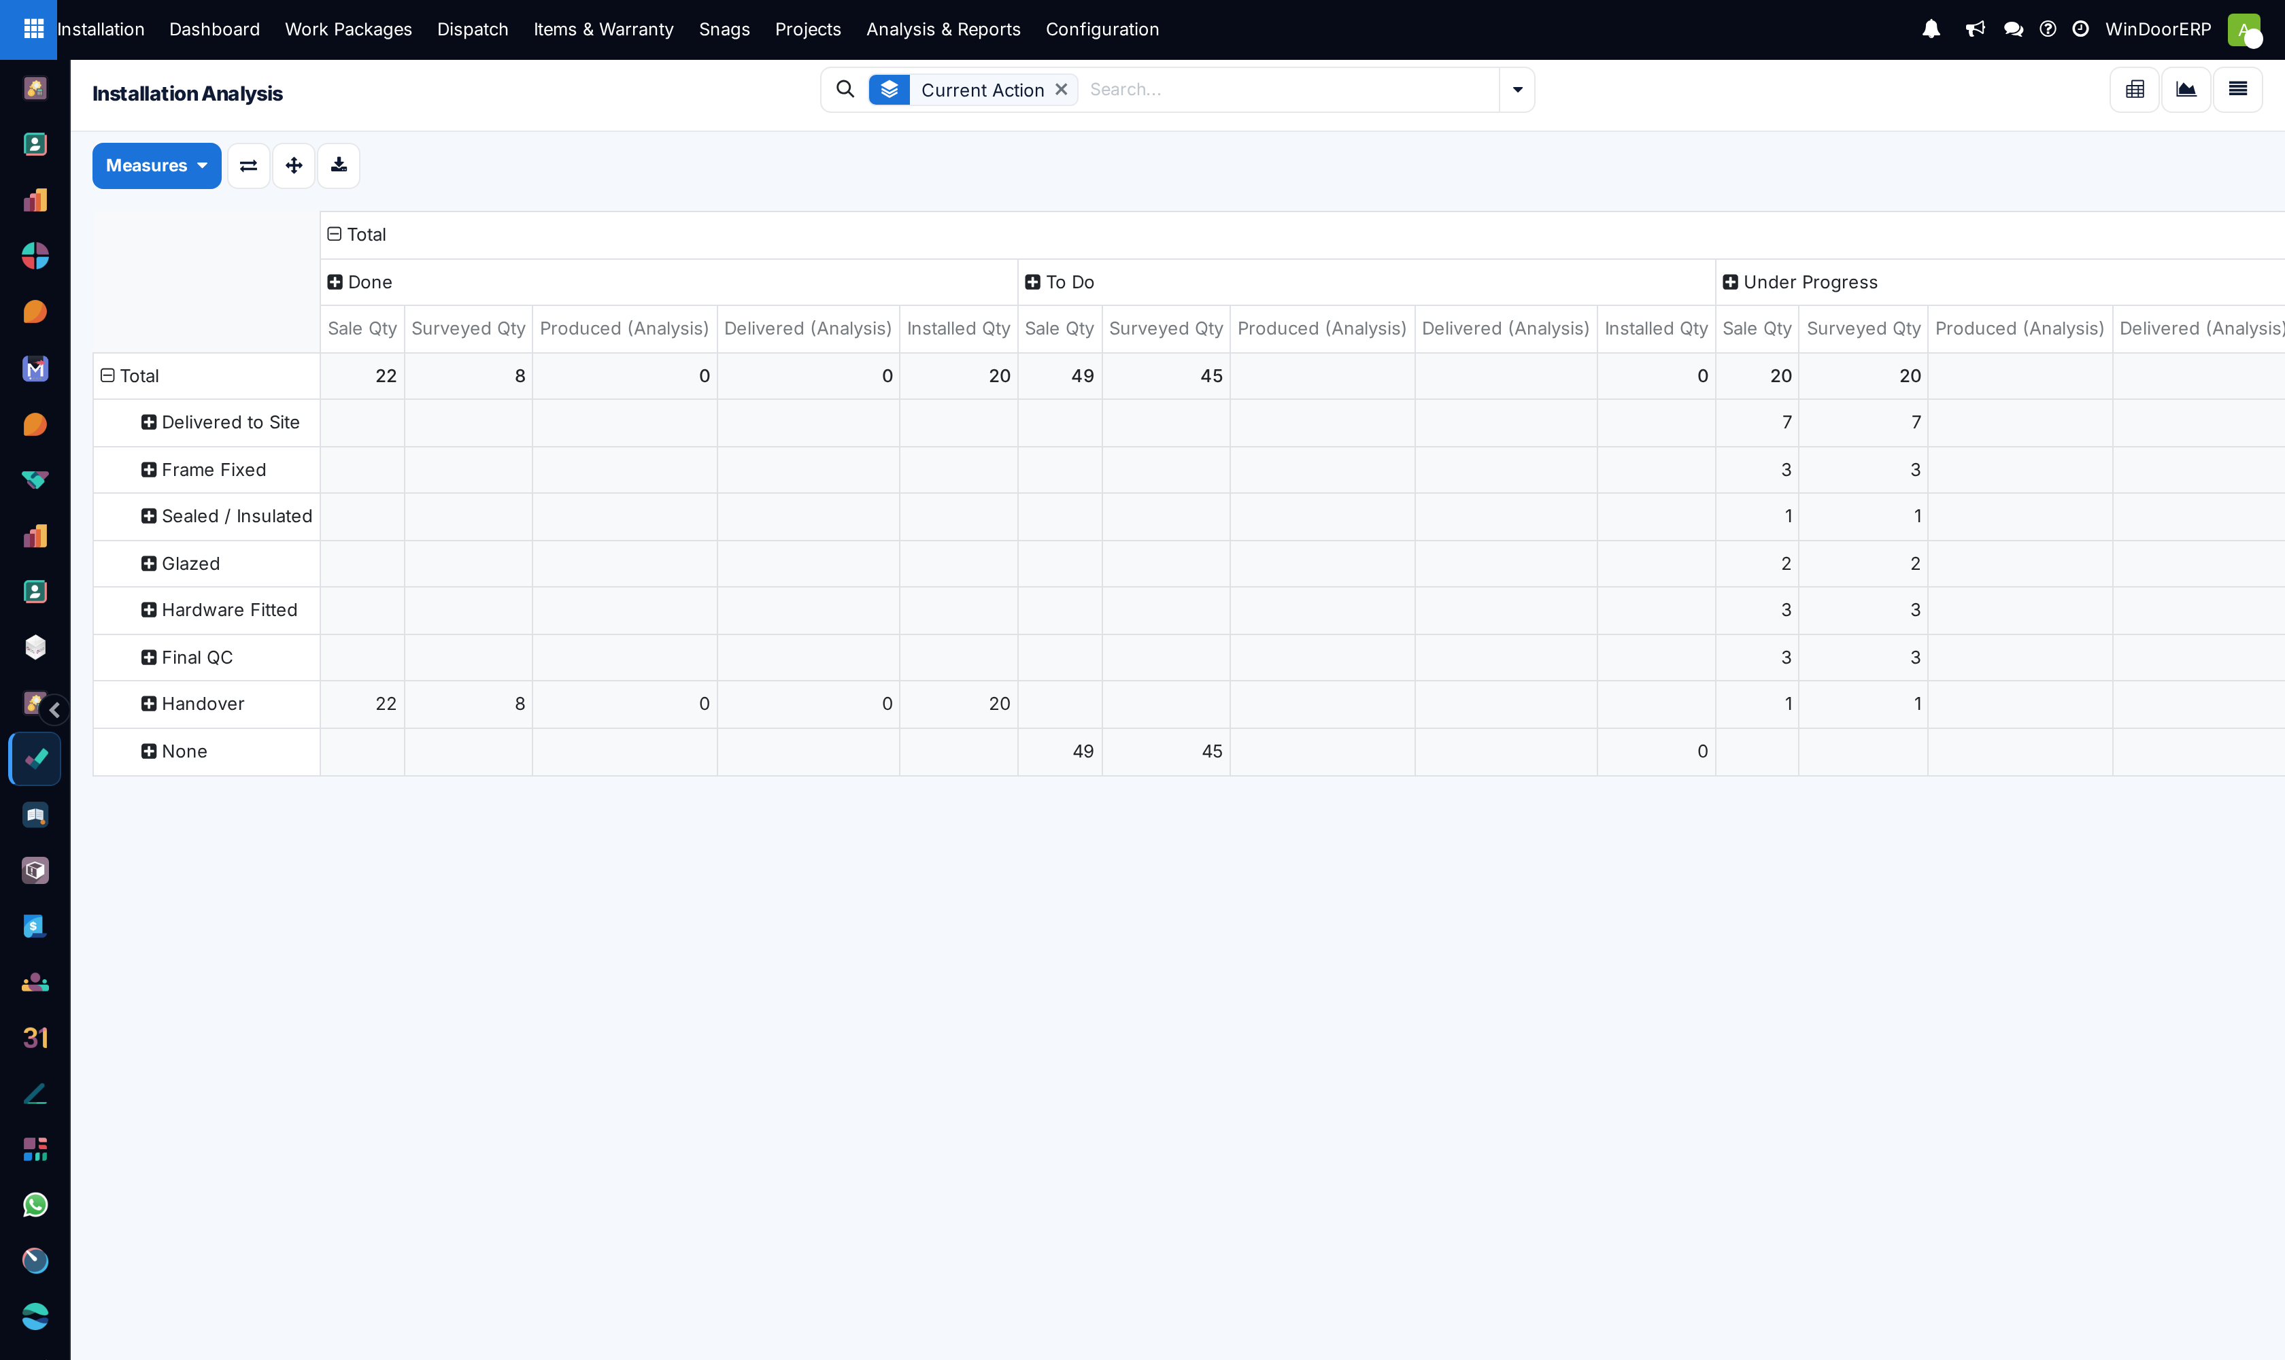The image size is (2285, 1360).
Task: Open the pen sign sidebar app
Action: coord(35,1093)
